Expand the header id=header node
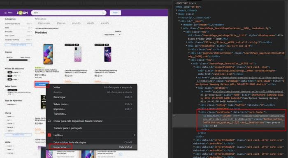 181,25
